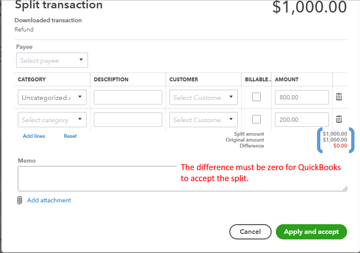The image size is (360, 253).
Task: Cancel the split transaction
Action: pyautogui.click(x=250, y=232)
